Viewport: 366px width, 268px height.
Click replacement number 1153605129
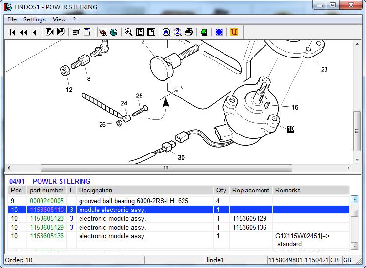[x=249, y=218]
